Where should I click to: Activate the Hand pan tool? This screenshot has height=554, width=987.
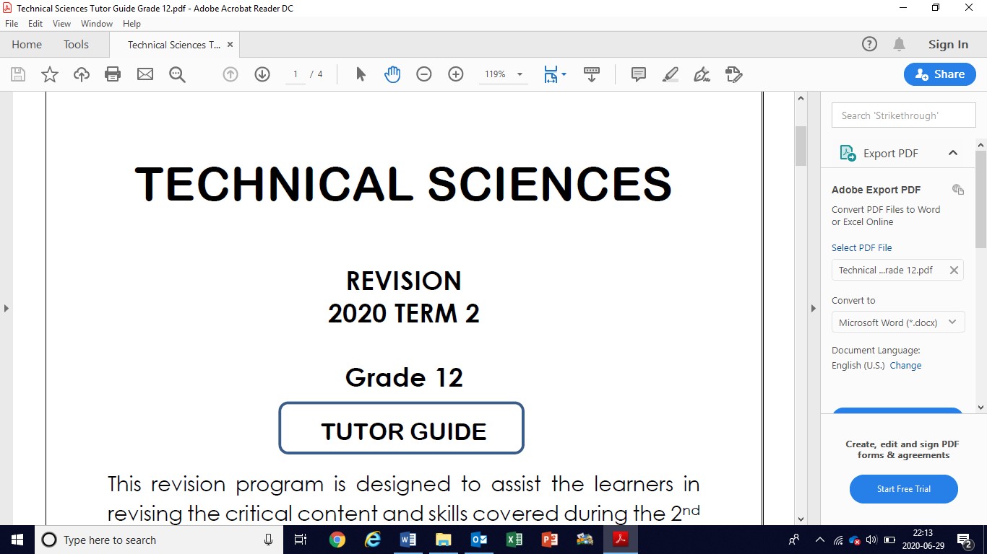(392, 74)
